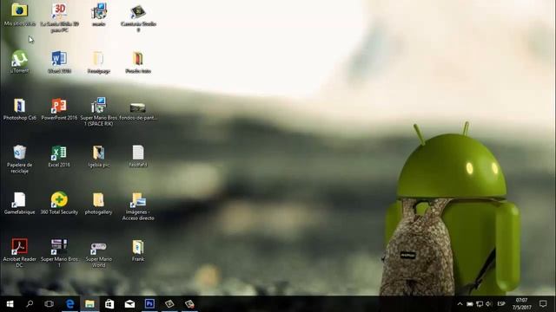Select the installer icon in the top row
The image size is (556, 312).
(99, 14)
